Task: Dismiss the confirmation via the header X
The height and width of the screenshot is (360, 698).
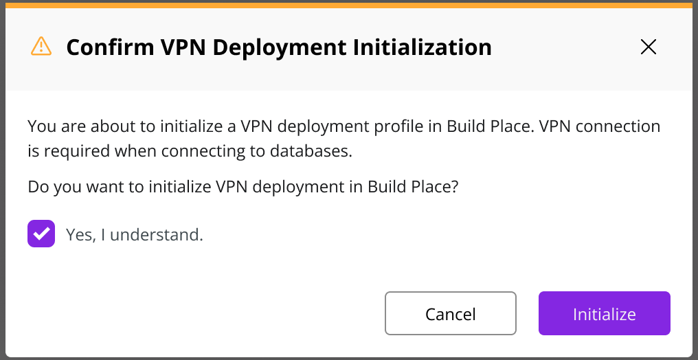Action: (x=648, y=47)
